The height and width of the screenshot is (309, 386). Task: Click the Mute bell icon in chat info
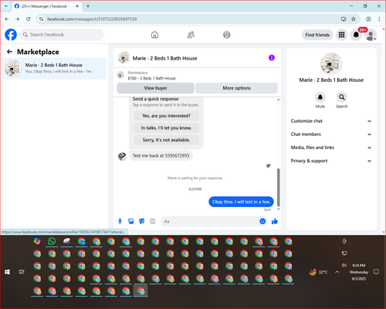tap(320, 97)
